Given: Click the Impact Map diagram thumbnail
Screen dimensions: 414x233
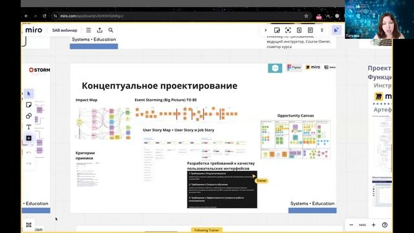Looking at the screenshot, I should (103, 123).
